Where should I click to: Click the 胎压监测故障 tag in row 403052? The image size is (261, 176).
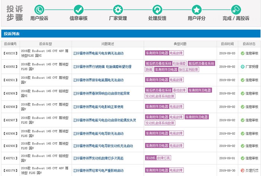tap(188, 69)
